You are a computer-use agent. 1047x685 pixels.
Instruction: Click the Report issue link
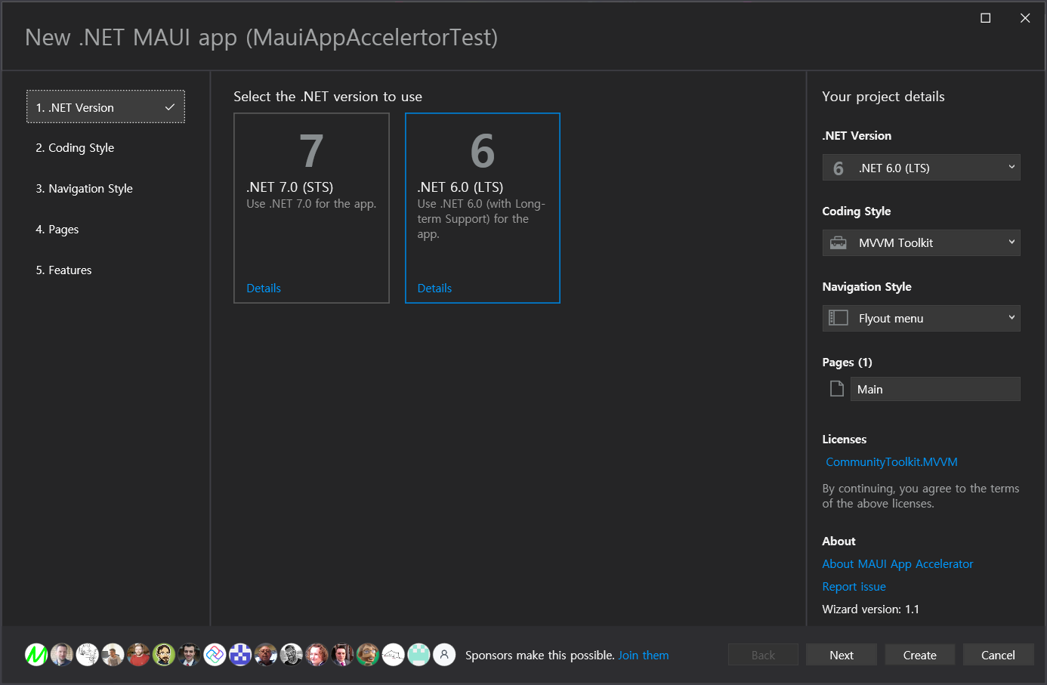[x=854, y=587]
